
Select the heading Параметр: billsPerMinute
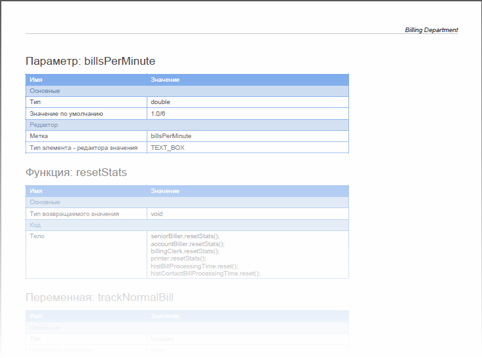(90, 61)
